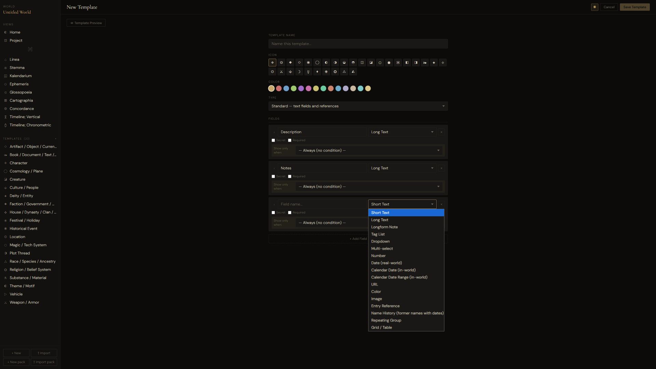The width and height of the screenshot is (656, 369).
Task: Open the template Type dropdown
Action: [x=358, y=106]
